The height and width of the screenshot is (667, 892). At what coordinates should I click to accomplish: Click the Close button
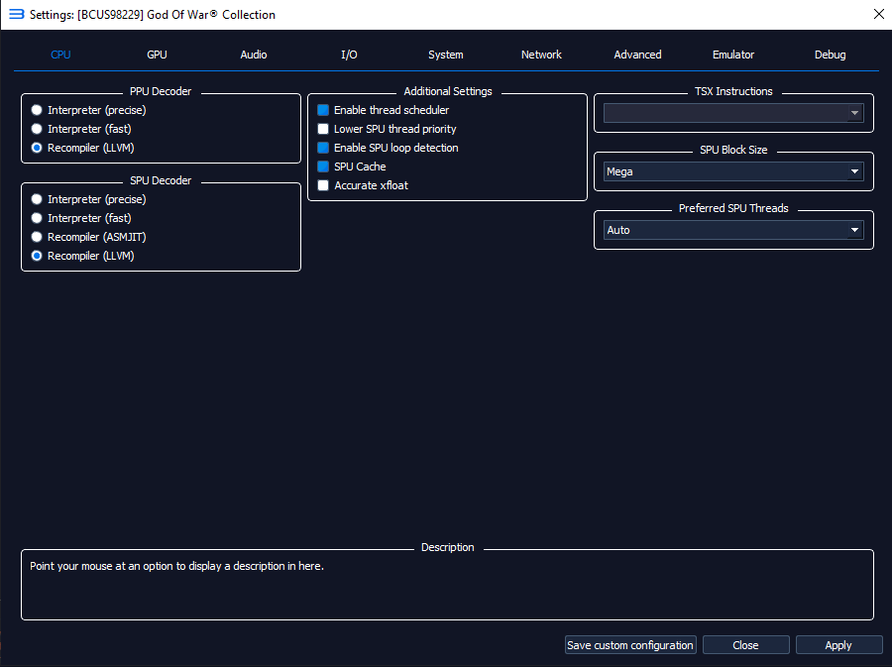coord(745,645)
